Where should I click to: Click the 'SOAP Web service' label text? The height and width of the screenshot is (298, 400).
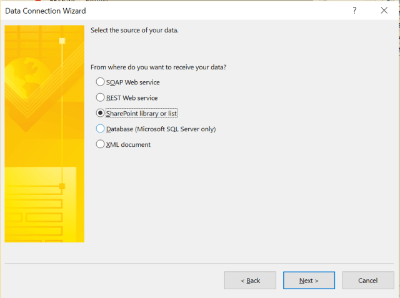point(132,82)
